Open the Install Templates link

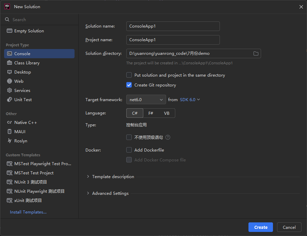click(28, 212)
